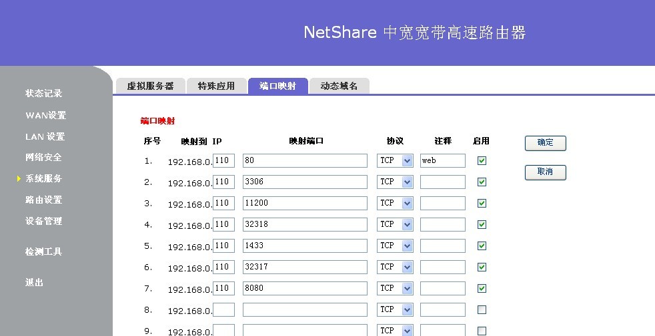Open 设备管理 in the sidebar

[43, 221]
